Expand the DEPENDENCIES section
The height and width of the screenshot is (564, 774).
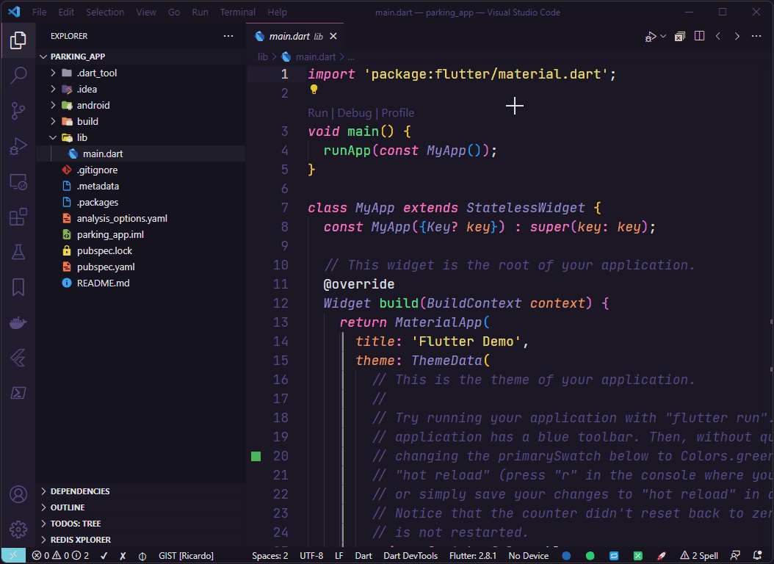(141, 491)
